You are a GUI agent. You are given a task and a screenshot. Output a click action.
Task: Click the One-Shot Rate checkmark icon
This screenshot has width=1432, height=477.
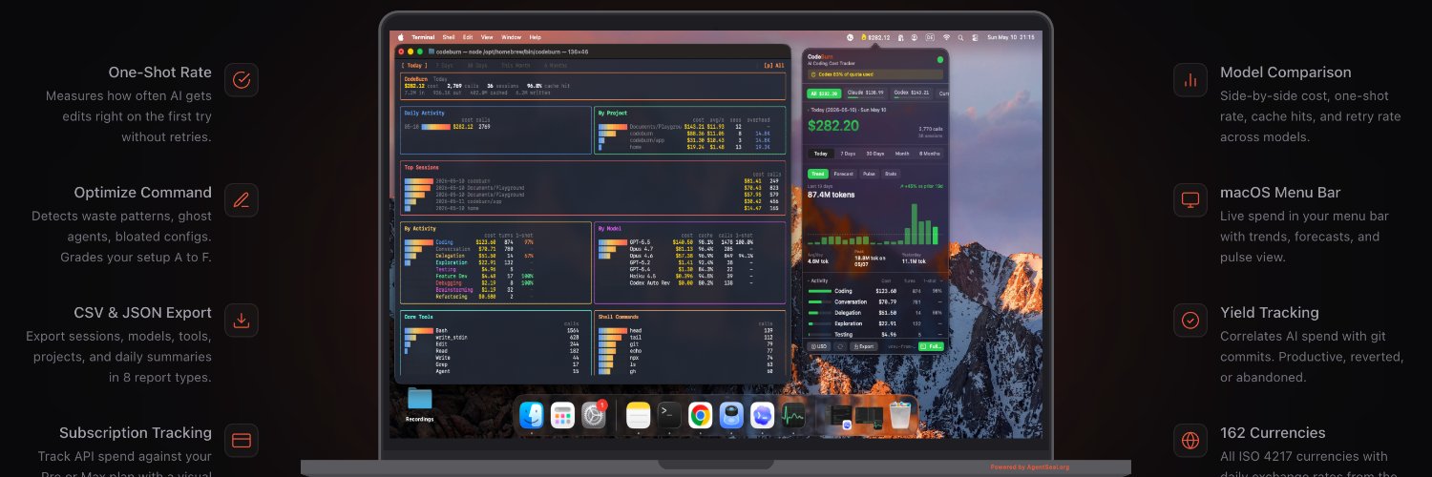pos(242,80)
